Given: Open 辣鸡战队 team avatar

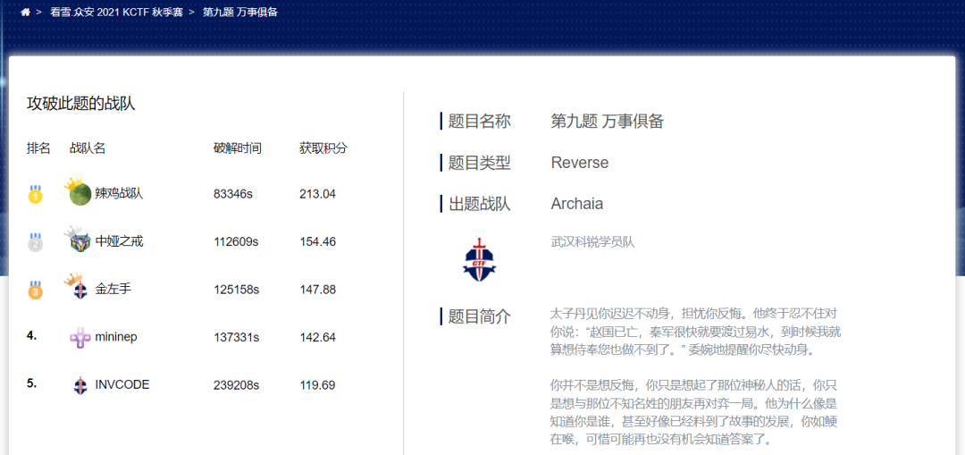Looking at the screenshot, I should pos(80,193).
